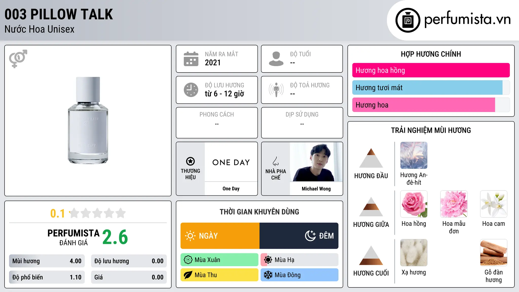Image resolution: width=519 pixels, height=292 pixels.
Task: Select the Ngày daytime bar
Action: (220, 236)
